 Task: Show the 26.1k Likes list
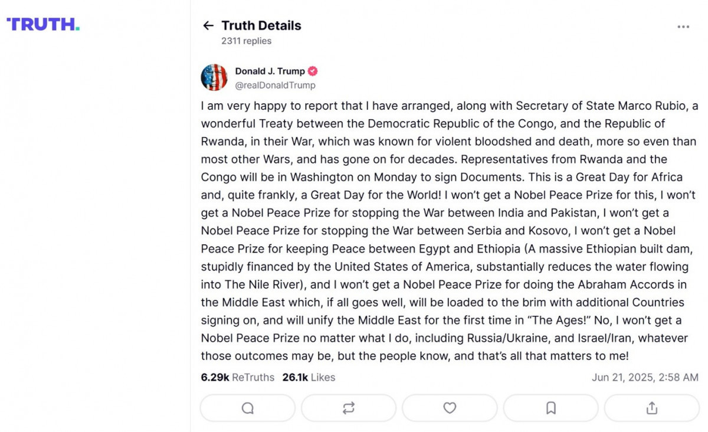(x=309, y=378)
